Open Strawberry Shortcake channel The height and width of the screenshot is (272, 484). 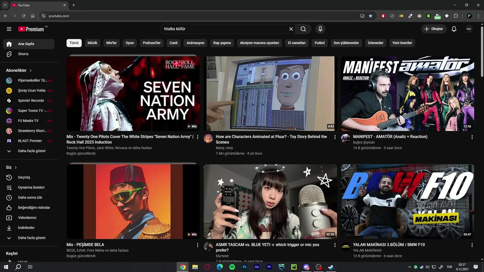(29, 131)
